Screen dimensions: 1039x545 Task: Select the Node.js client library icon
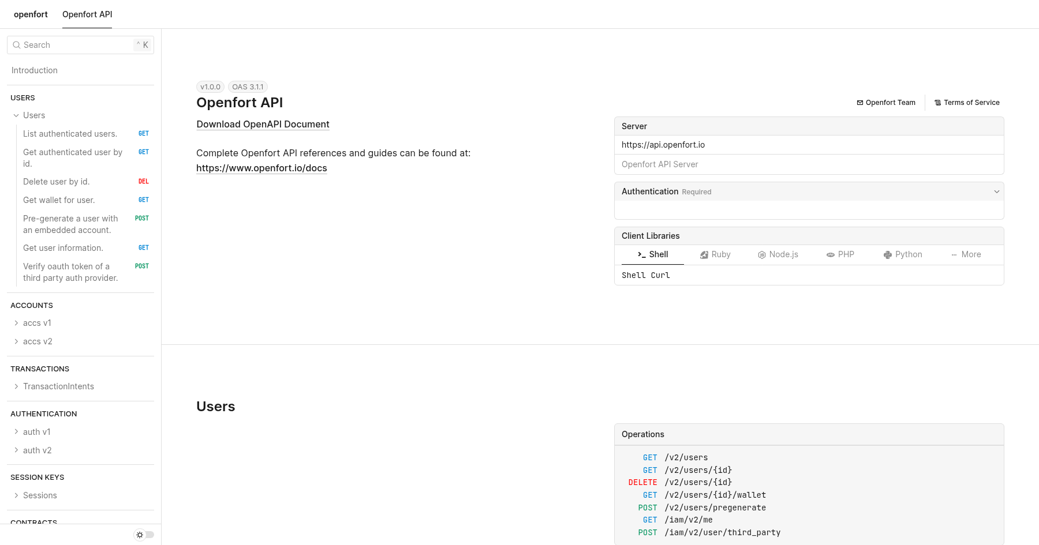click(x=762, y=255)
